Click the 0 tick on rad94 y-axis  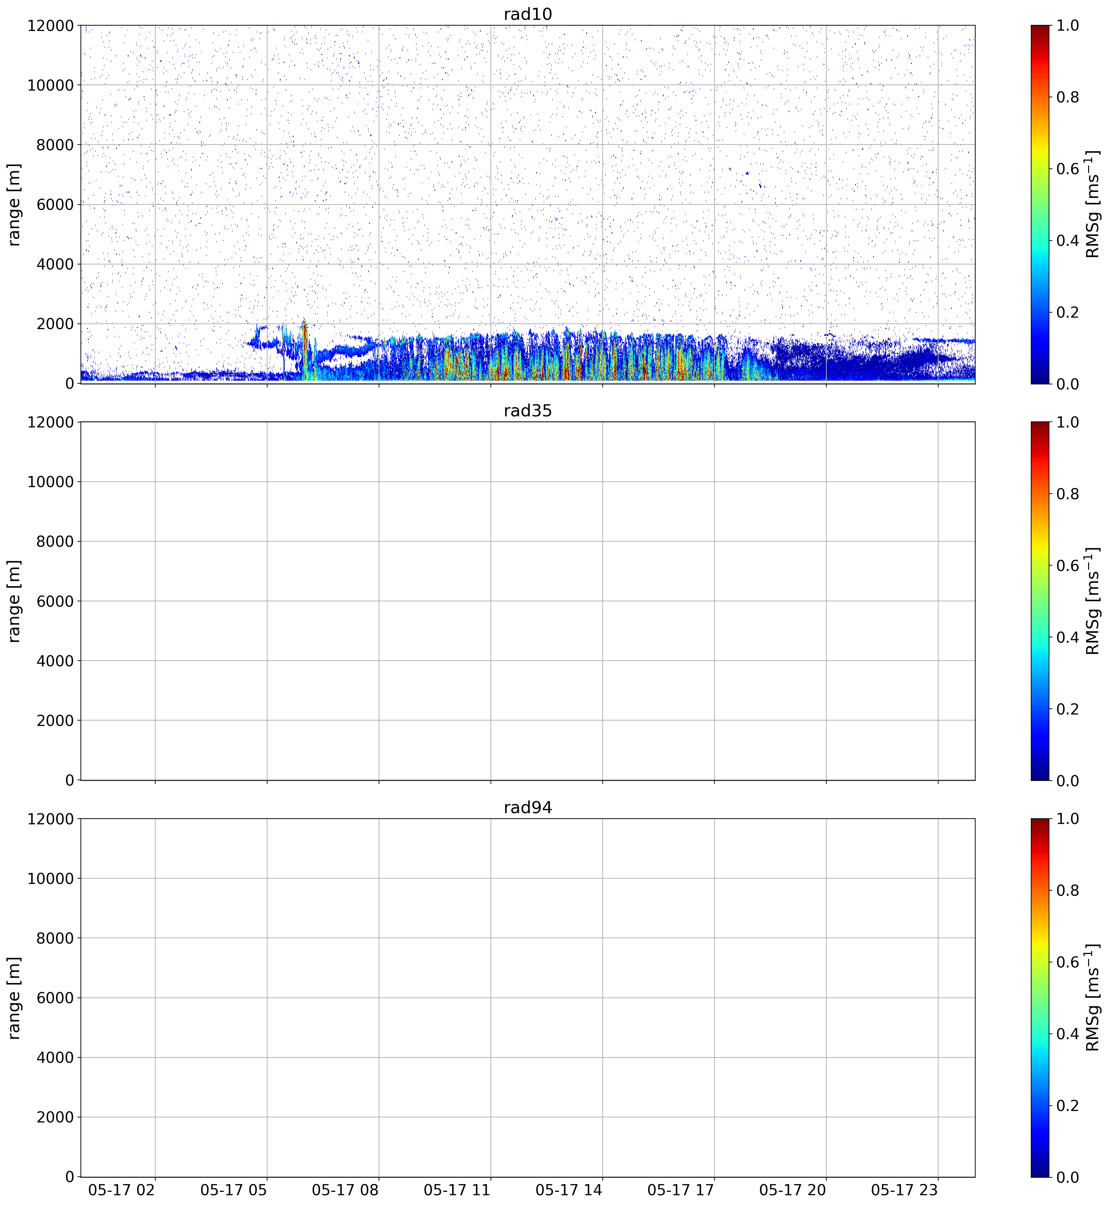[70, 1177]
